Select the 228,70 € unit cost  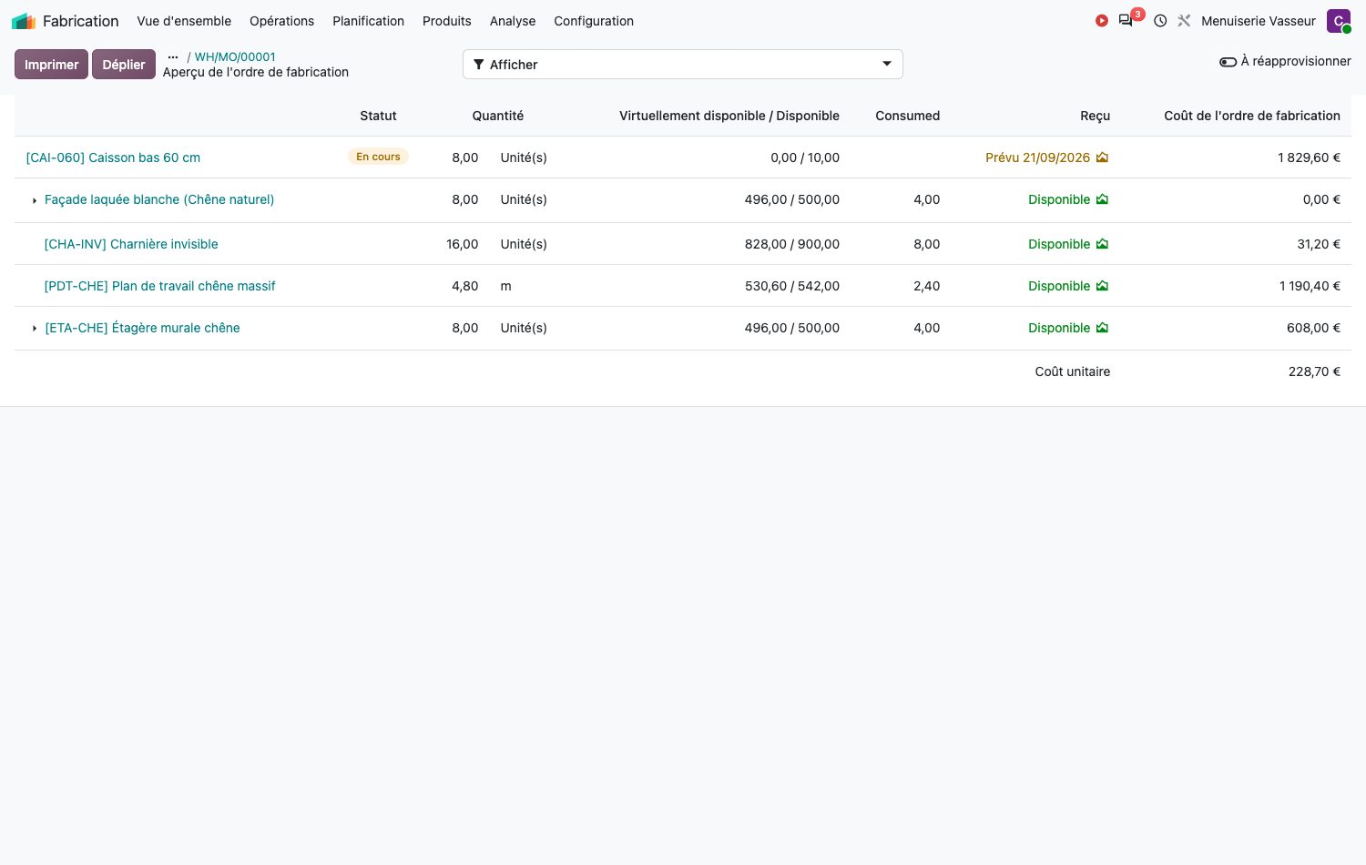pos(1314,371)
